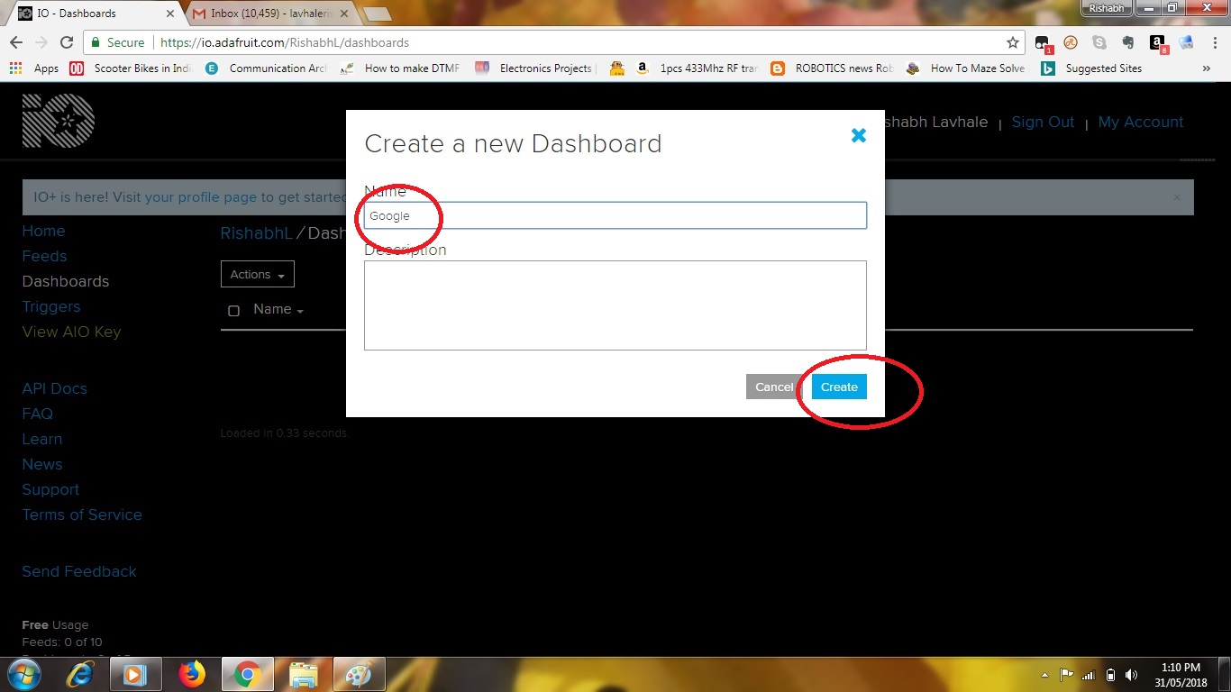1231x692 pixels.
Task: Sort by the Name column header
Action: [278, 309]
